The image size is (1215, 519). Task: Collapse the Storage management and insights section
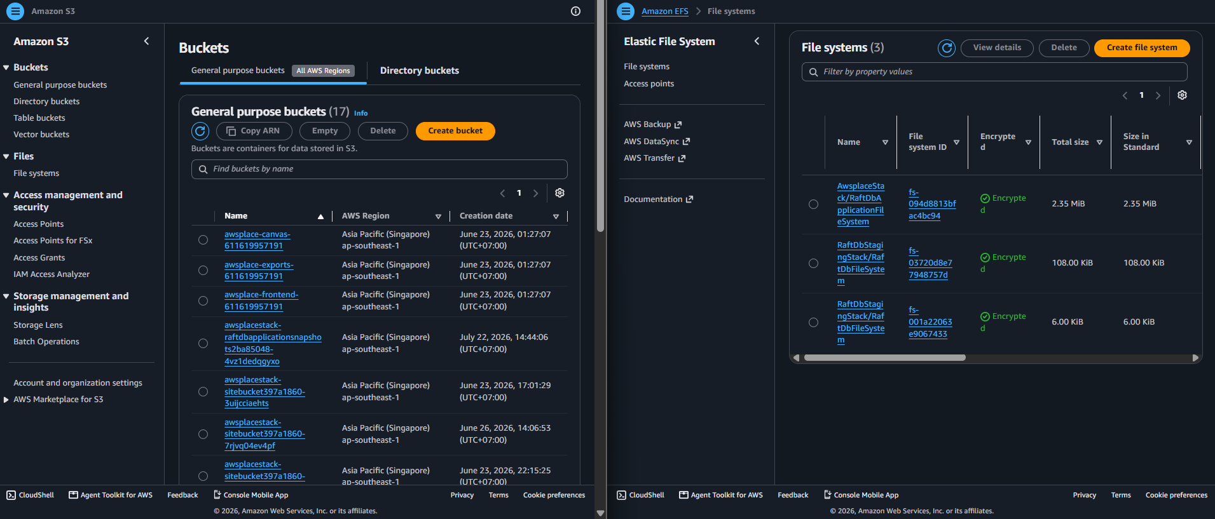6,297
